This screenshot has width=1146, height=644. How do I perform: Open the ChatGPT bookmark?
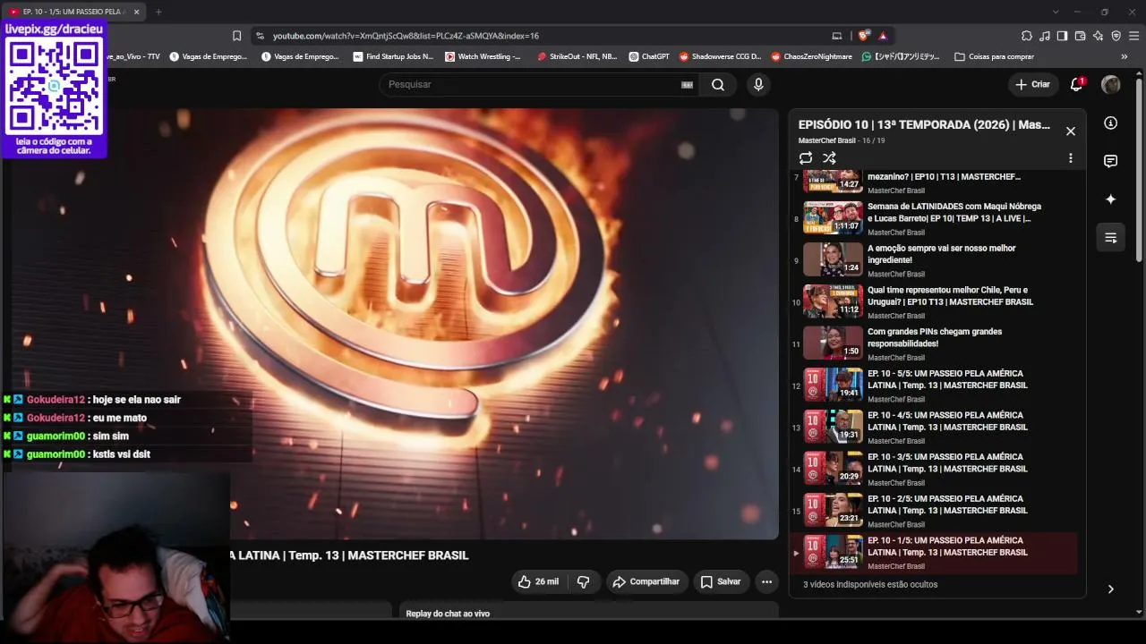coord(649,56)
